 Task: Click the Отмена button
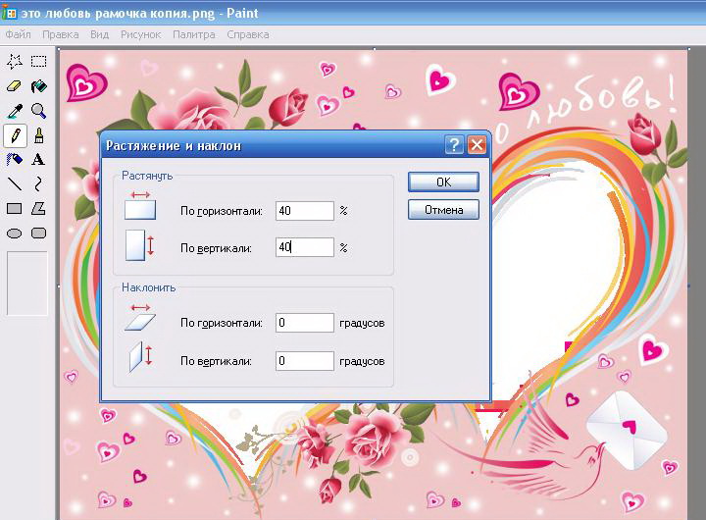(443, 210)
